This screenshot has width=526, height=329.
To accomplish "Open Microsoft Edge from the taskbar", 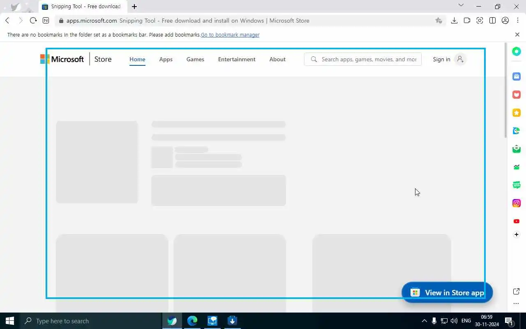I will [192, 321].
